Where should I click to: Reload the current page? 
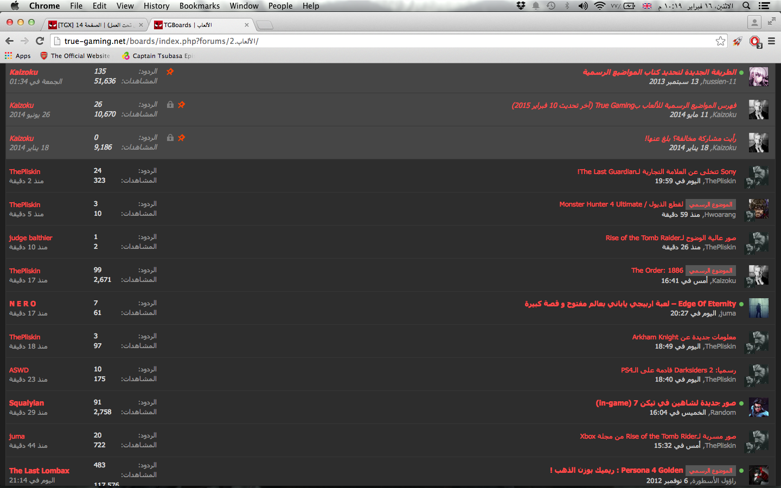(40, 41)
